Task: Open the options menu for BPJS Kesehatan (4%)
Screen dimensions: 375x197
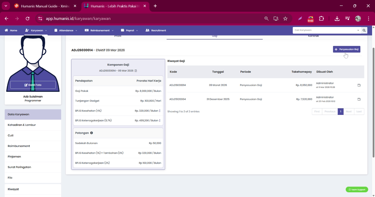Action: coord(160,111)
